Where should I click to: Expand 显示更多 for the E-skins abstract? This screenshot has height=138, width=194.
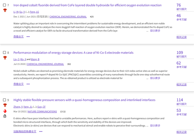click(155, 125)
